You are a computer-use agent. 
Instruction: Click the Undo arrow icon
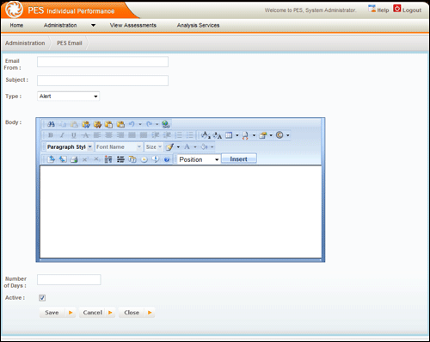(x=132, y=124)
